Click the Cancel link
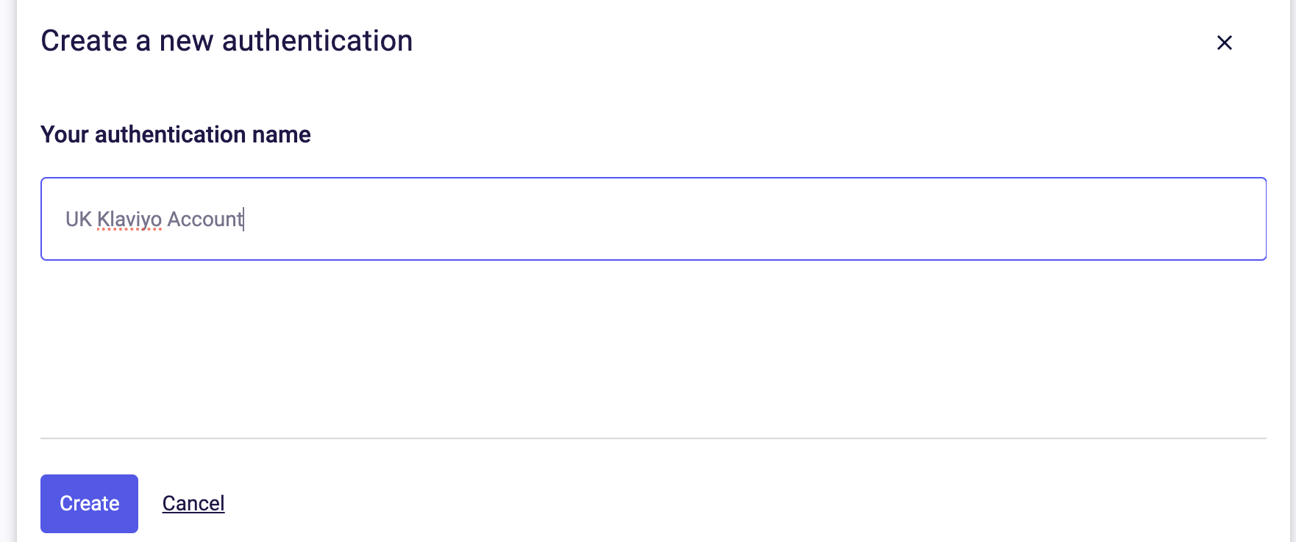This screenshot has height=542, width=1296. 193,503
